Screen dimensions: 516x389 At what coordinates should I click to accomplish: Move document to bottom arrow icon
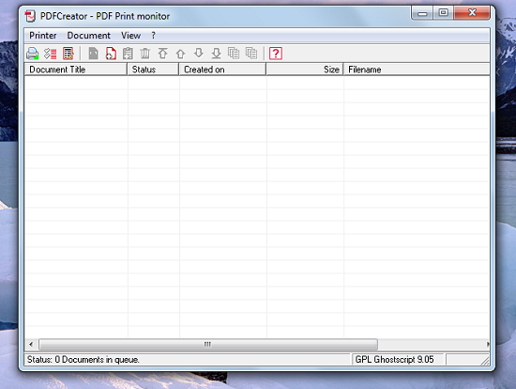tap(216, 54)
